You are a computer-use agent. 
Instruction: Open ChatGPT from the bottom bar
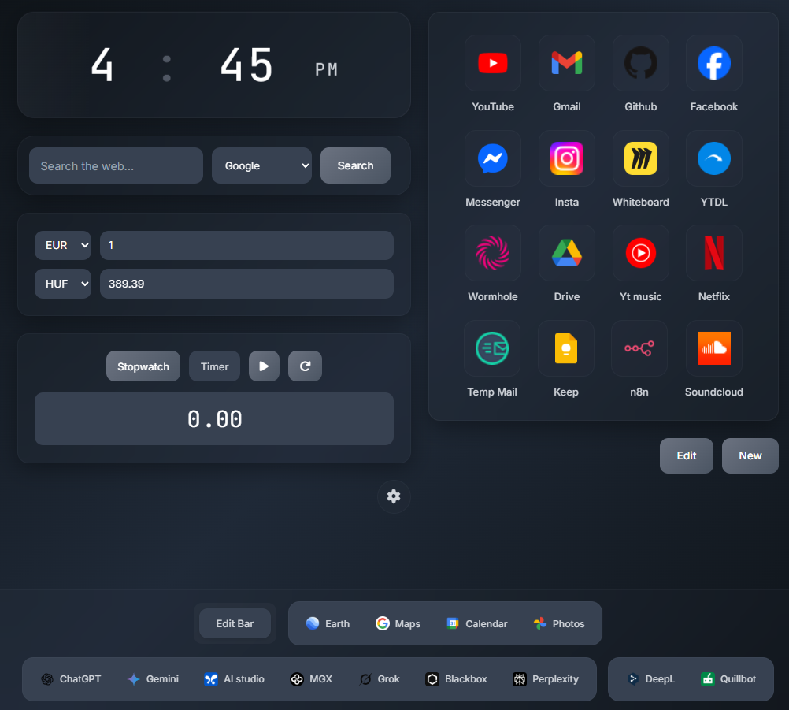[70, 678]
